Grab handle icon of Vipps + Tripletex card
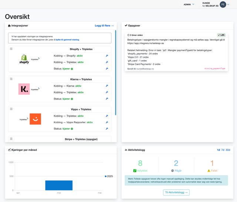This screenshot has height=202, width=237. (x=11, y=109)
